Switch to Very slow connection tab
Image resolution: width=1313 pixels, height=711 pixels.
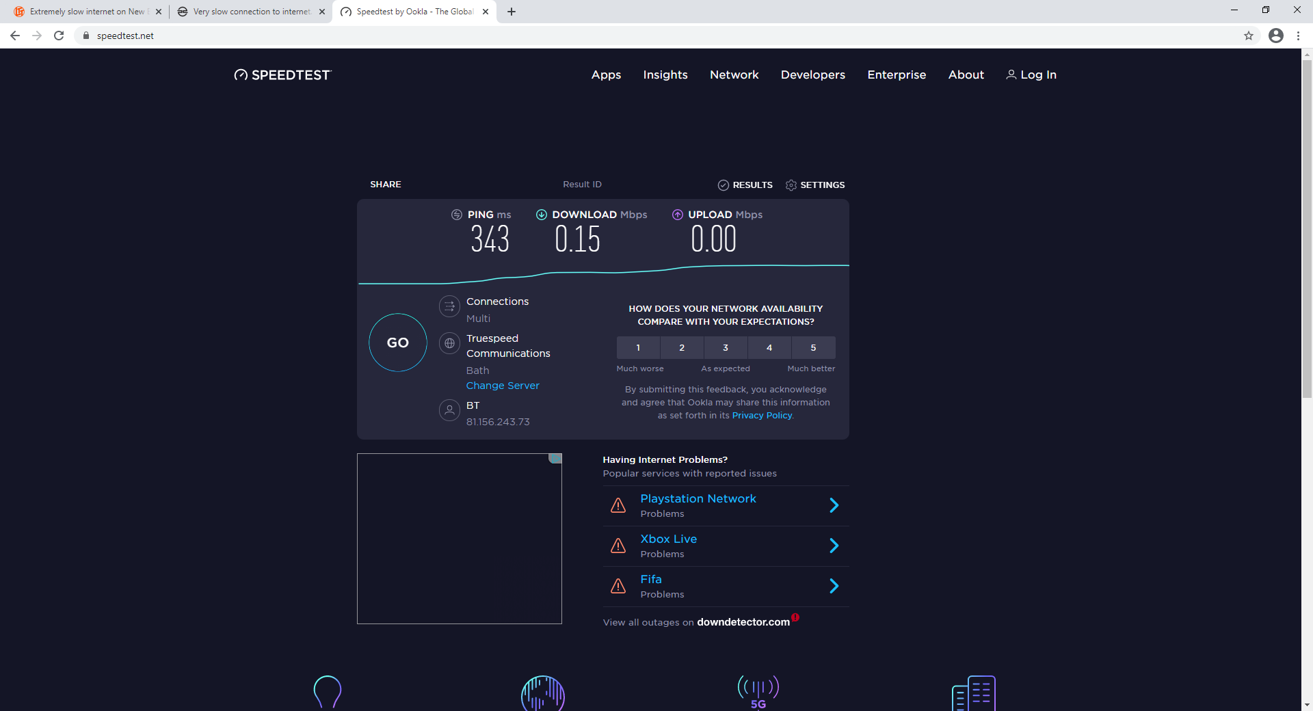coord(251,12)
